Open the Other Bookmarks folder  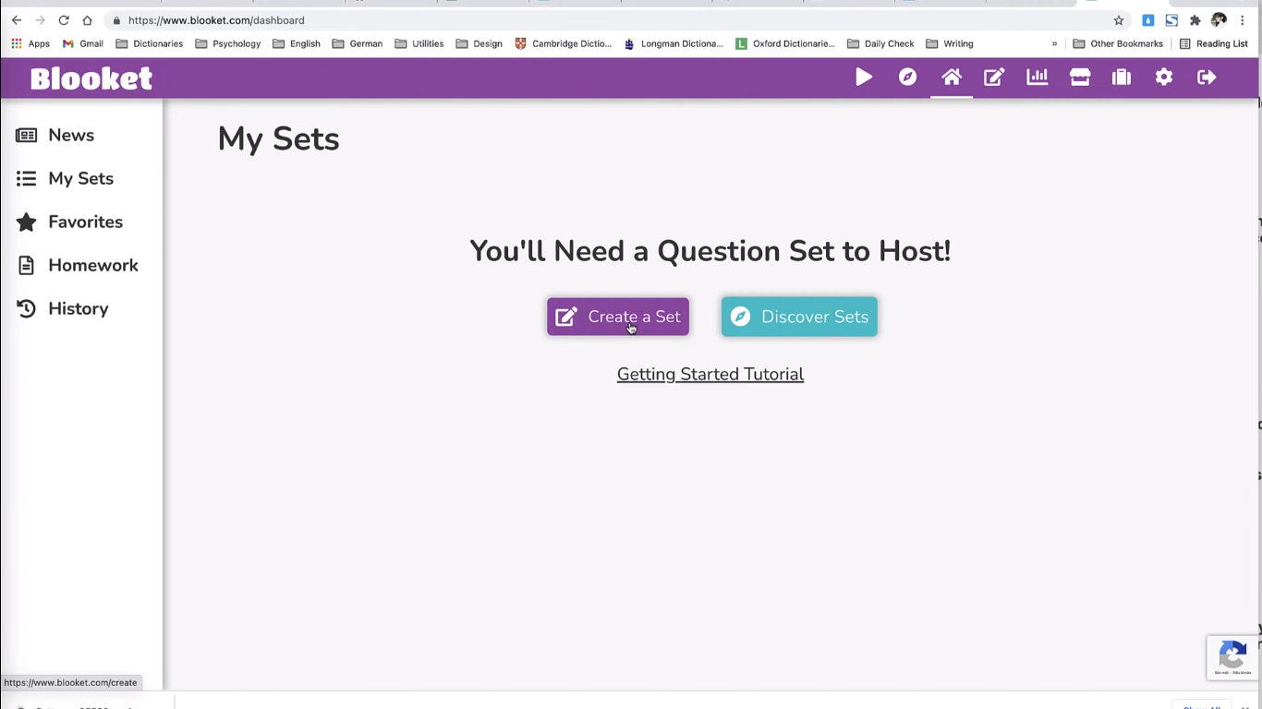point(1117,43)
